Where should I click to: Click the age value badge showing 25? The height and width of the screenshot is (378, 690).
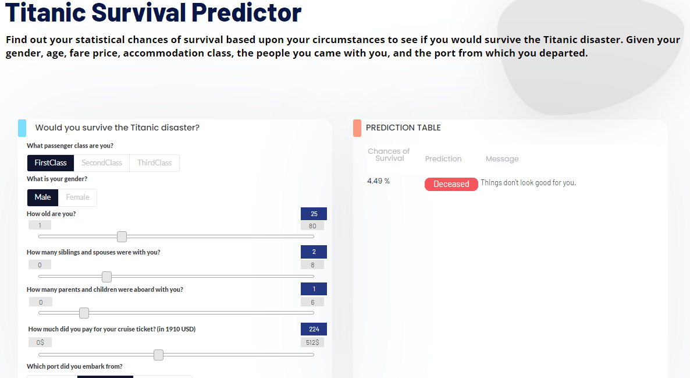(x=313, y=214)
